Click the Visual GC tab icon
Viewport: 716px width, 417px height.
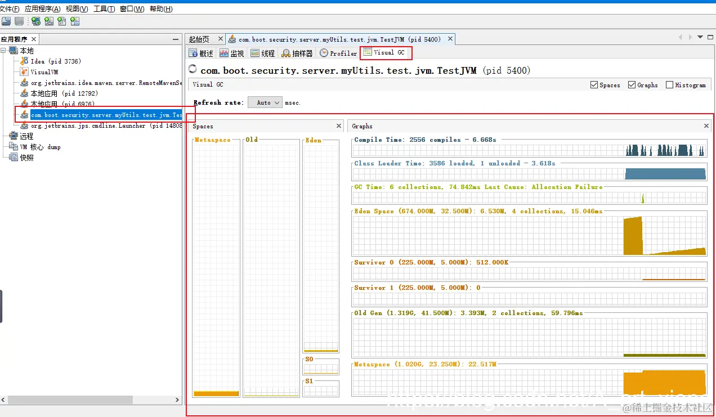click(368, 52)
